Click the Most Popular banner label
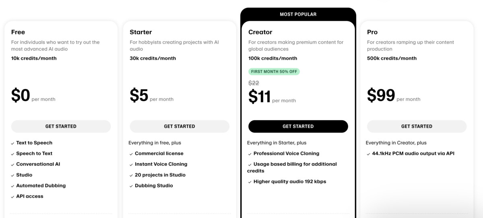This screenshot has width=483, height=218. point(298,14)
